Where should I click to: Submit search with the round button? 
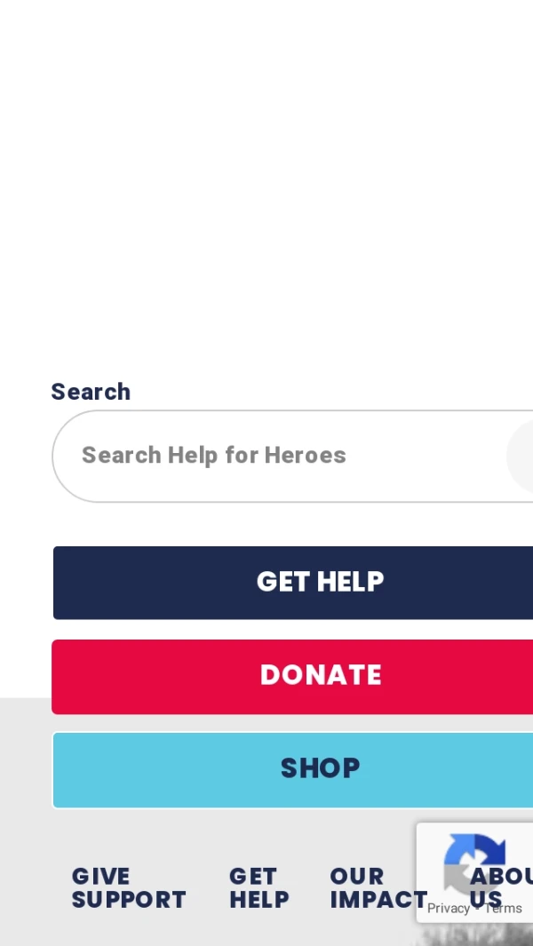pyautogui.click(x=521, y=456)
